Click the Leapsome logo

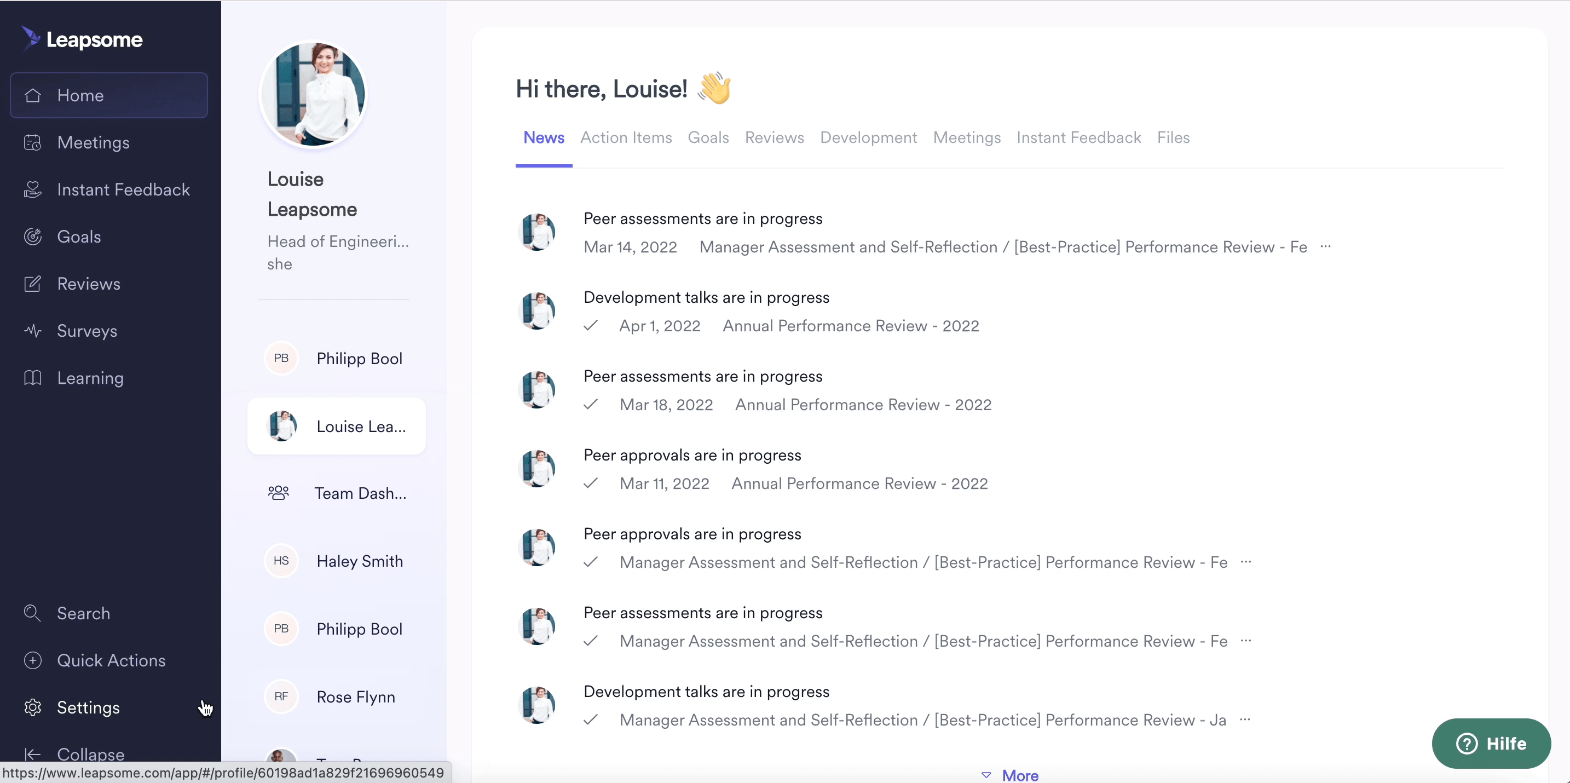[x=82, y=39]
